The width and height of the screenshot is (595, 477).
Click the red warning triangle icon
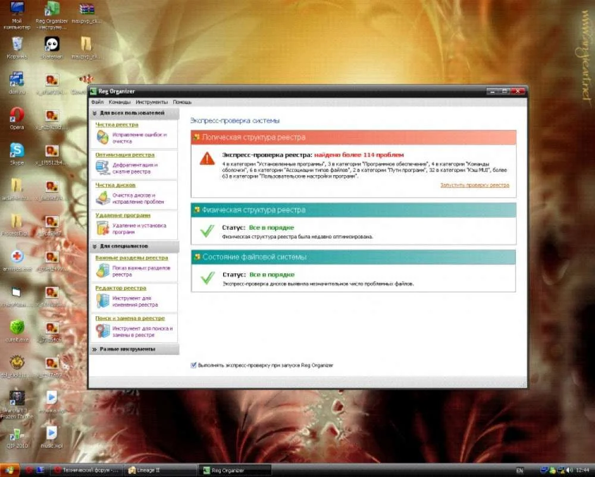click(x=206, y=158)
